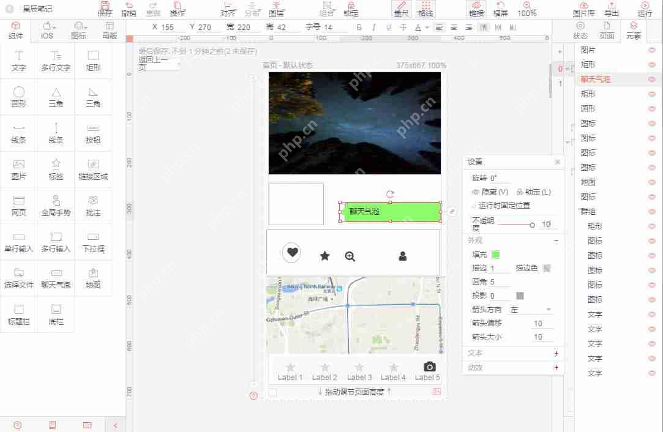Click the 撤销 undo icon
663x432 pixels.
129,8
